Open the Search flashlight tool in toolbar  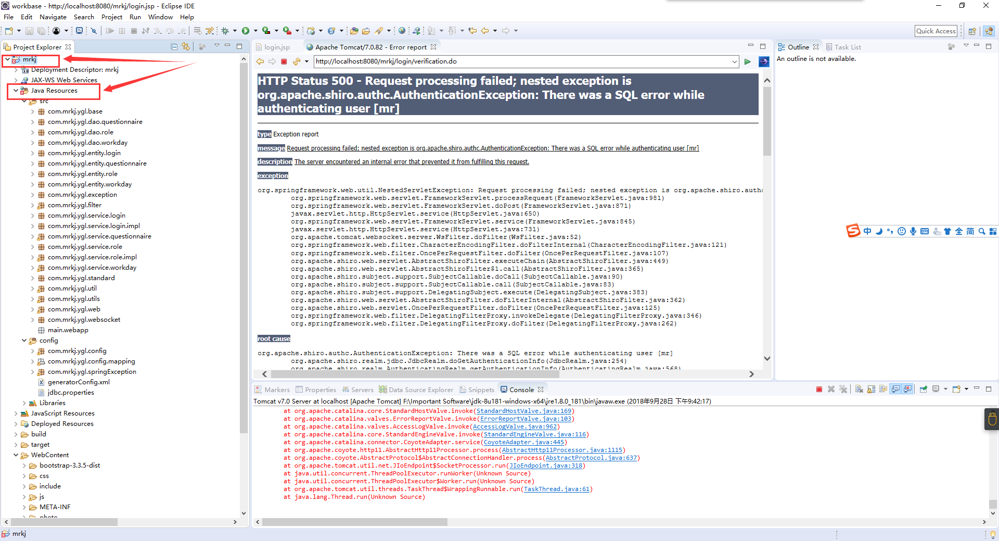point(379,31)
